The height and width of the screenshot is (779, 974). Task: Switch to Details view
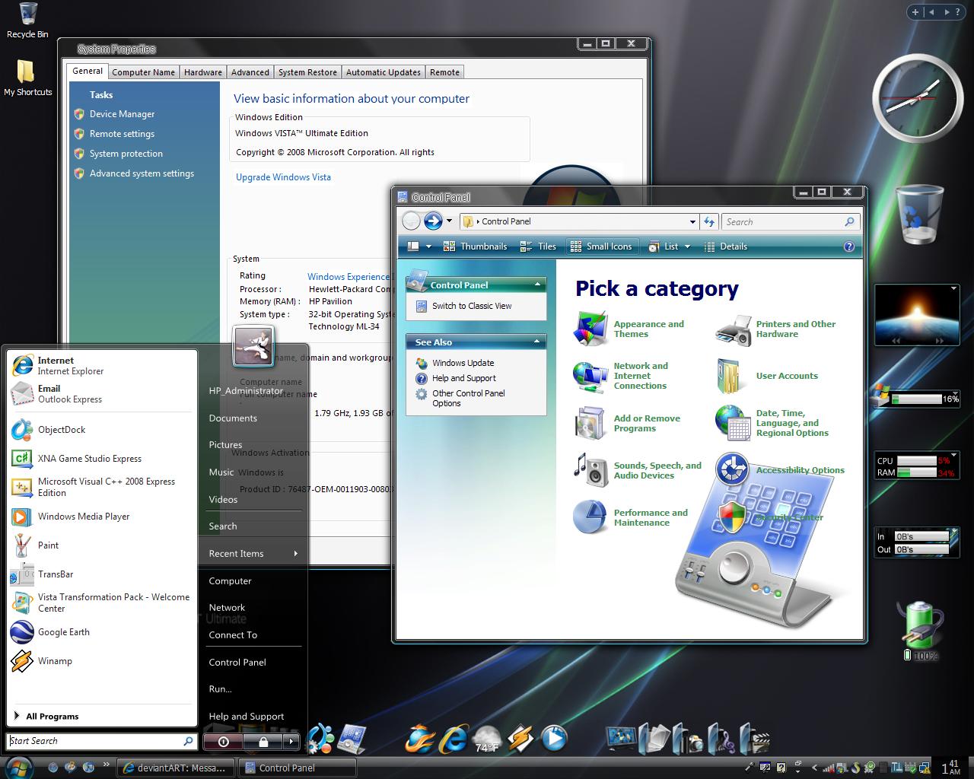pos(724,246)
